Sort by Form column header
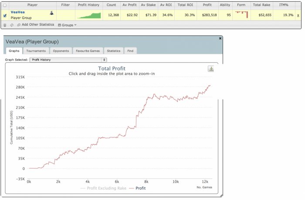Viewport: 305px width, 200px height. [x=241, y=5]
